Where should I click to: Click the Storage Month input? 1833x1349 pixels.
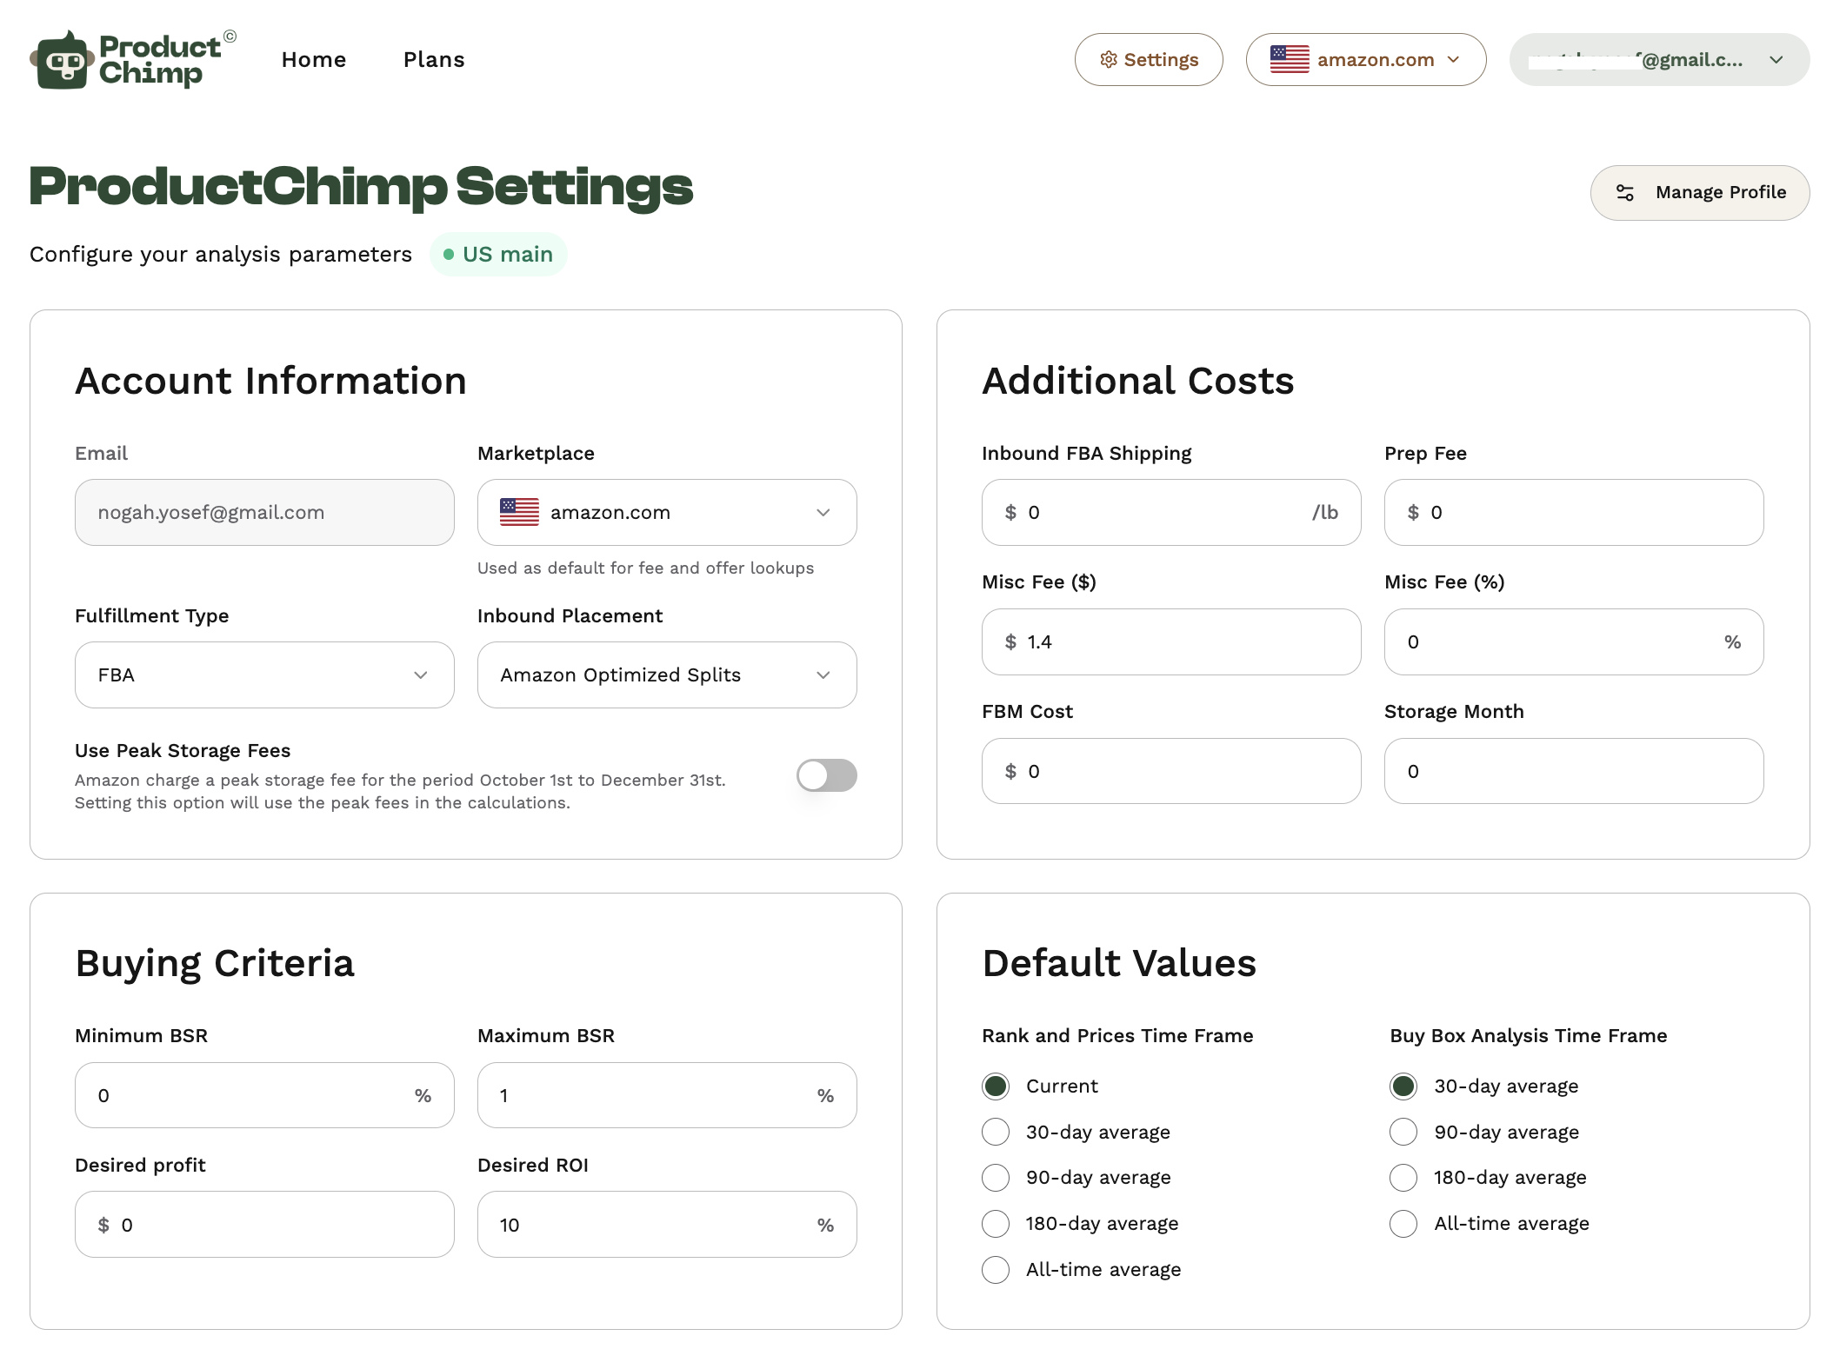(1574, 772)
